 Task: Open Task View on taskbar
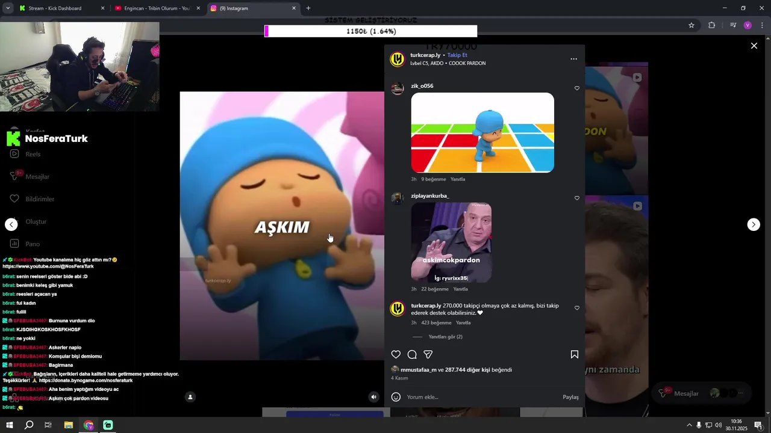point(48,425)
